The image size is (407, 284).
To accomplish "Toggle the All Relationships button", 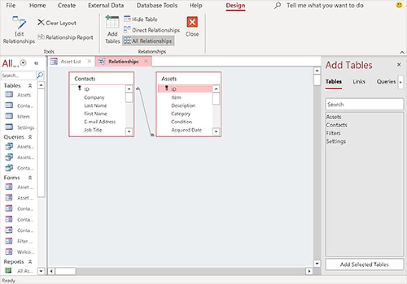I will [x=148, y=41].
